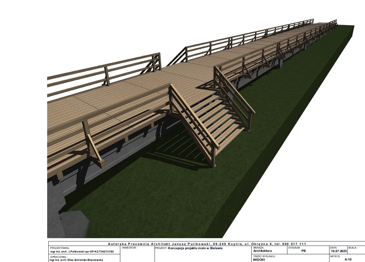The width and height of the screenshot is (365, 262).
Task: Click the 'Architektura' branch value
Action: 262,251
